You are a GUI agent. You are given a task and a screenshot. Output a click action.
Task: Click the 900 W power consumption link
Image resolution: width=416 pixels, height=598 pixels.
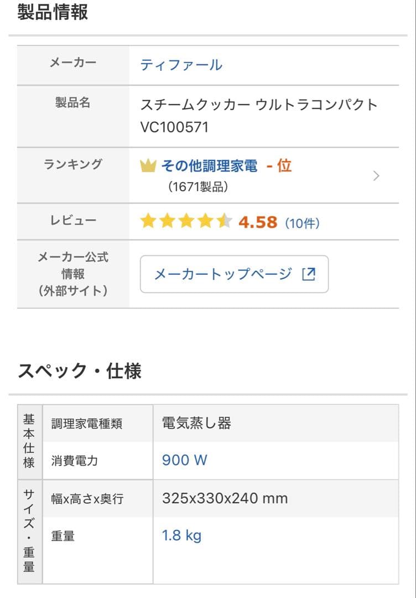[184, 460]
